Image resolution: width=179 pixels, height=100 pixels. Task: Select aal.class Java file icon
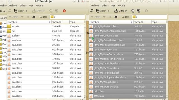(x=9, y=96)
